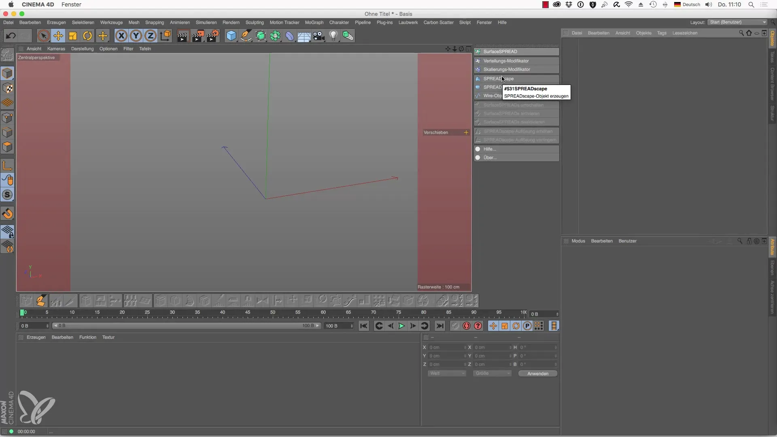Toggle coordinate system icon
Image resolution: width=777 pixels, height=437 pixels.
click(166, 36)
